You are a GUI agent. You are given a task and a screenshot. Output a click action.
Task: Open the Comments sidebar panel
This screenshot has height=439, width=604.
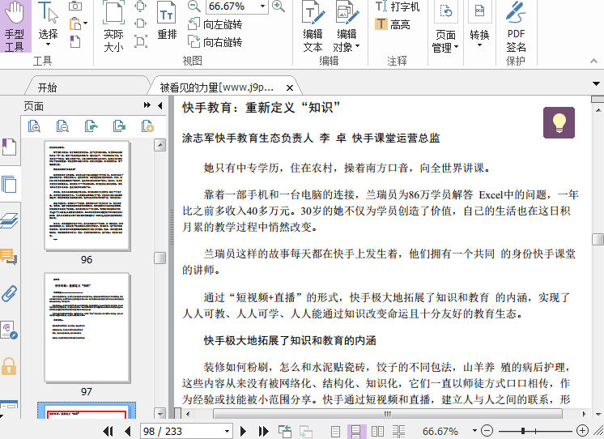coord(9,256)
